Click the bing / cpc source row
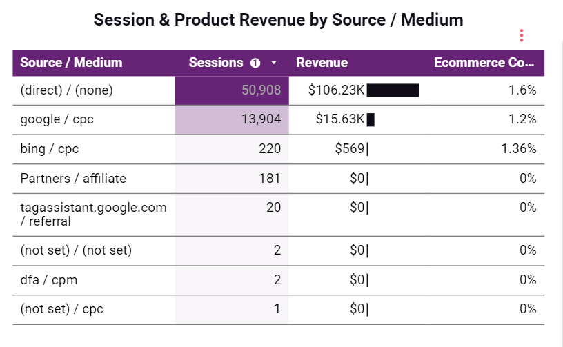The image size is (563, 347). coord(50,149)
